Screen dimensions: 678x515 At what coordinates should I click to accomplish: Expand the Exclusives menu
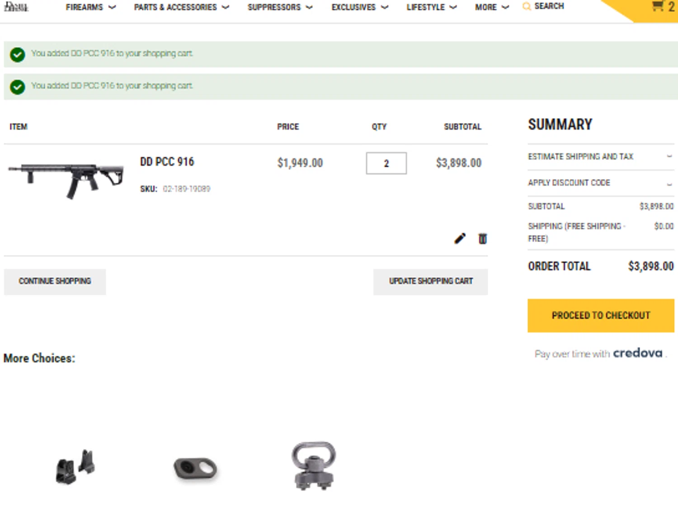pos(360,7)
